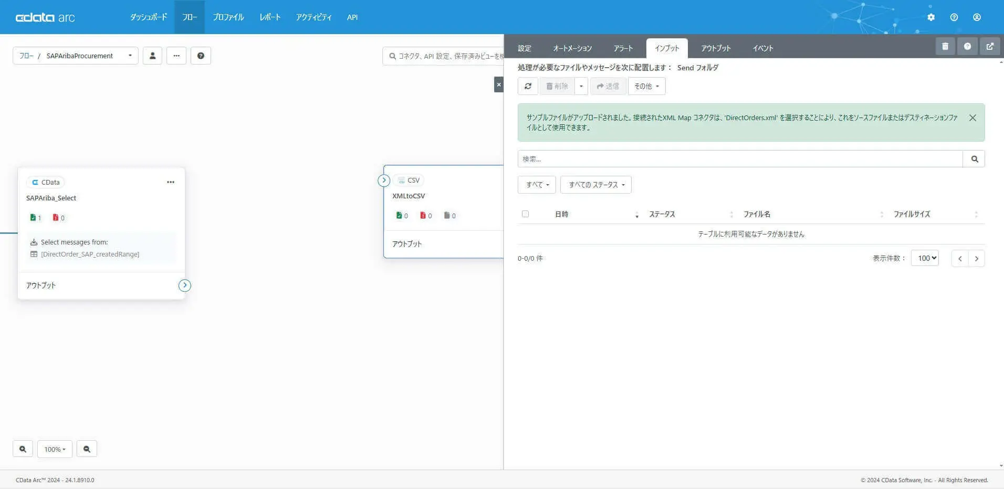Open the 表示件数 100 page size select
The height and width of the screenshot is (489, 1004).
[x=925, y=258]
